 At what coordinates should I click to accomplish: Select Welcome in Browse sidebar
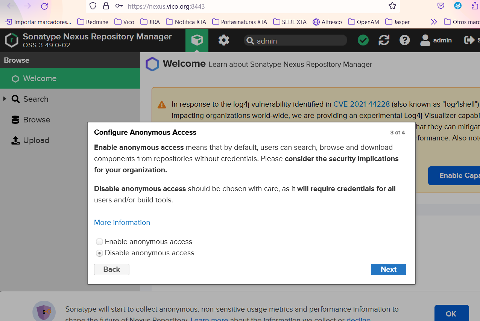click(x=70, y=78)
